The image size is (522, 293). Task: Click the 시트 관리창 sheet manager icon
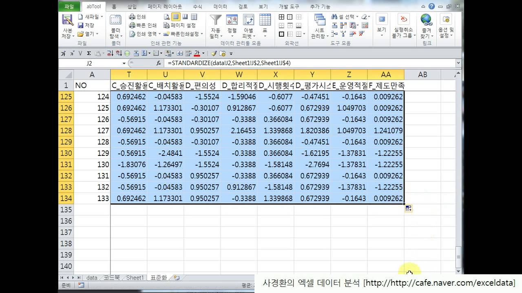click(x=320, y=20)
